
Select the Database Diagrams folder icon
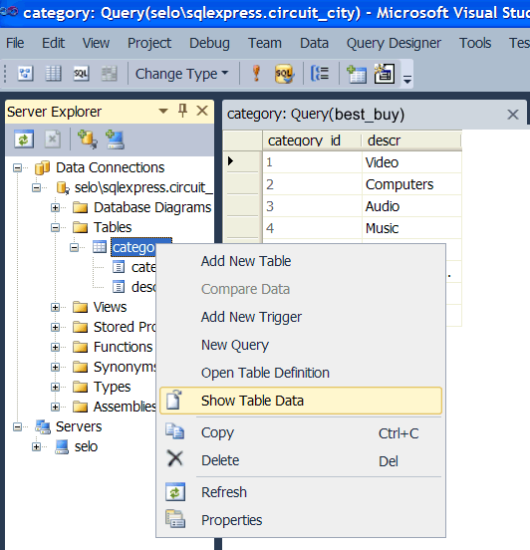81,207
